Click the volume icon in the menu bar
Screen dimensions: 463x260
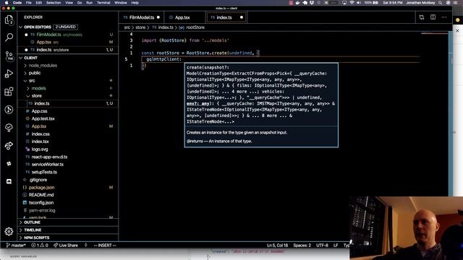(x=359, y=3)
